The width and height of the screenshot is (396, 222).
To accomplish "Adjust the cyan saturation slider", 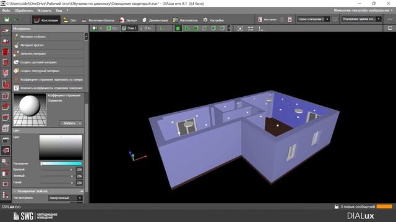I will (61, 163).
